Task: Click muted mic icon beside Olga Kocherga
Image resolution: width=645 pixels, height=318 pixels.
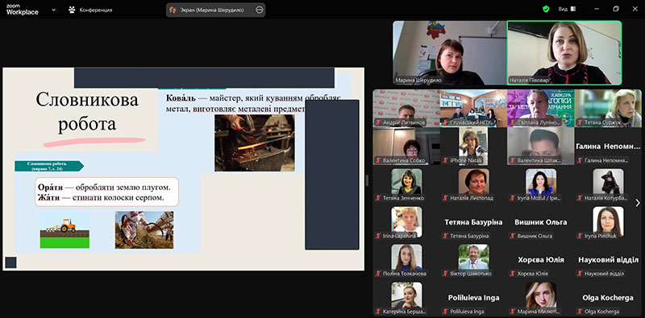Action: tap(580, 312)
